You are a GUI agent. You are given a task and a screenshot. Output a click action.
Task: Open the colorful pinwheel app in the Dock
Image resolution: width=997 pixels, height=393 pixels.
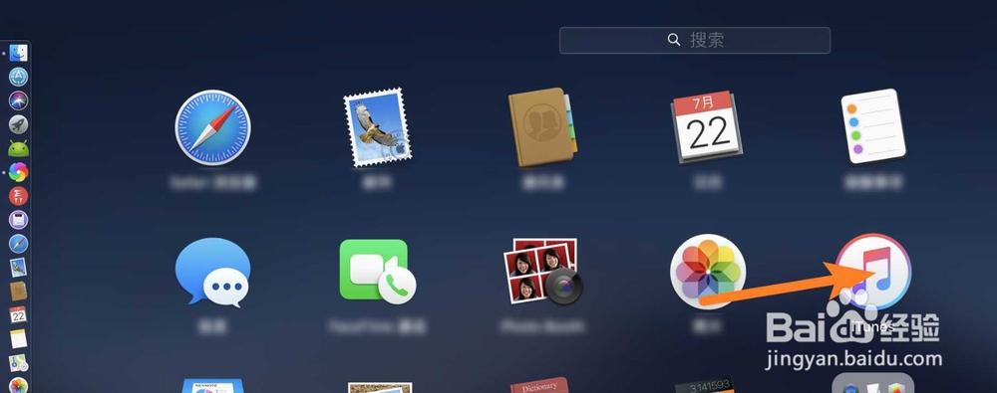coord(18,172)
